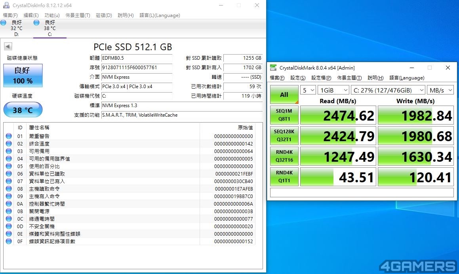Open 功能(u) menu in CrystalDiskInfo
The image size is (459, 274).
click(52, 15)
